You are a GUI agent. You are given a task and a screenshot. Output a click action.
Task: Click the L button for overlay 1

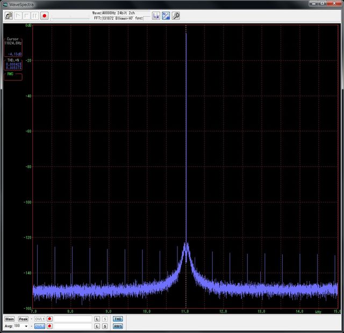[x=97, y=319]
